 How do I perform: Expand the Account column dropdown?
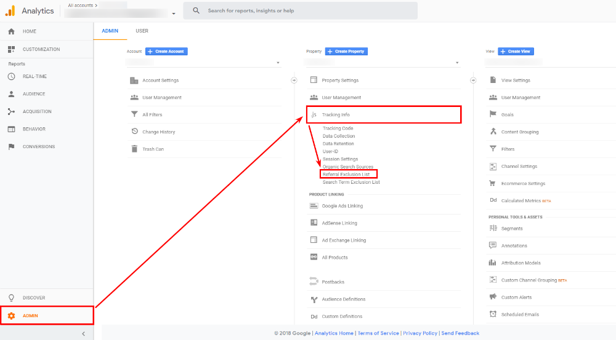[x=278, y=63]
